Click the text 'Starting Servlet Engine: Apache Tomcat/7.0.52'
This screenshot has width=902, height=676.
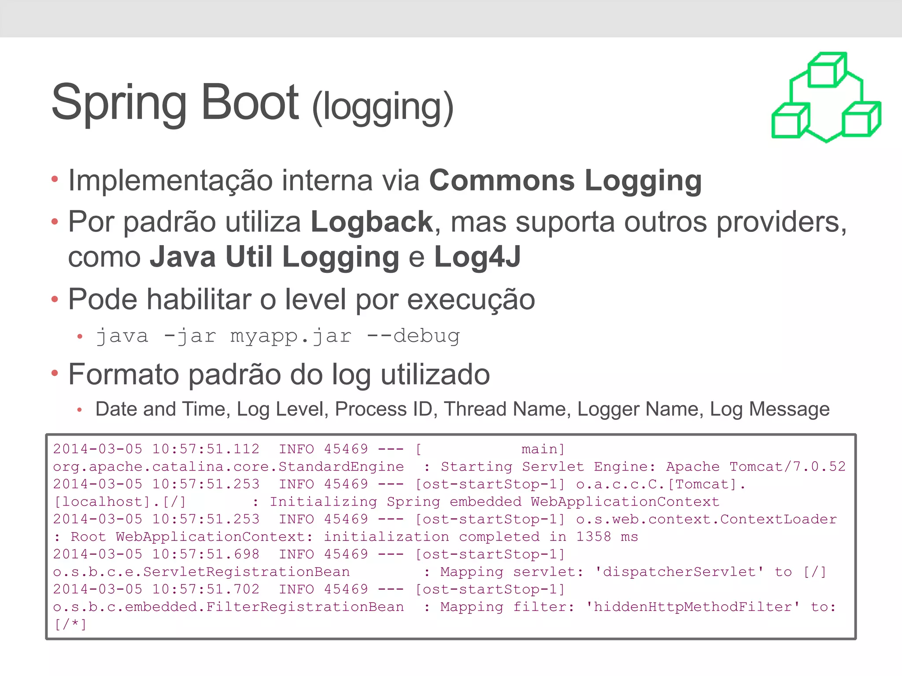coord(643,467)
